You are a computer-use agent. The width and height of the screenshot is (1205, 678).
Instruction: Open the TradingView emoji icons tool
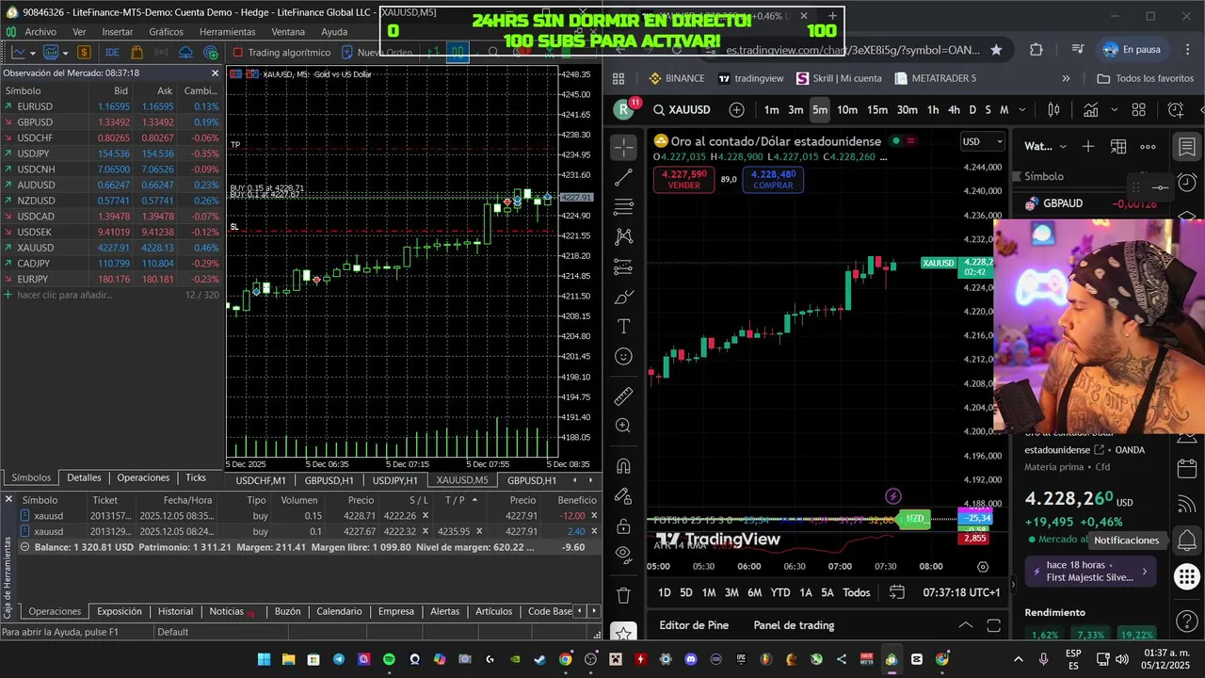pos(623,357)
